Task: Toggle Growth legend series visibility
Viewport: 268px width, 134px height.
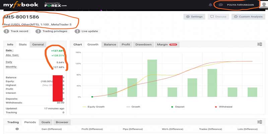Action: coord(133,107)
